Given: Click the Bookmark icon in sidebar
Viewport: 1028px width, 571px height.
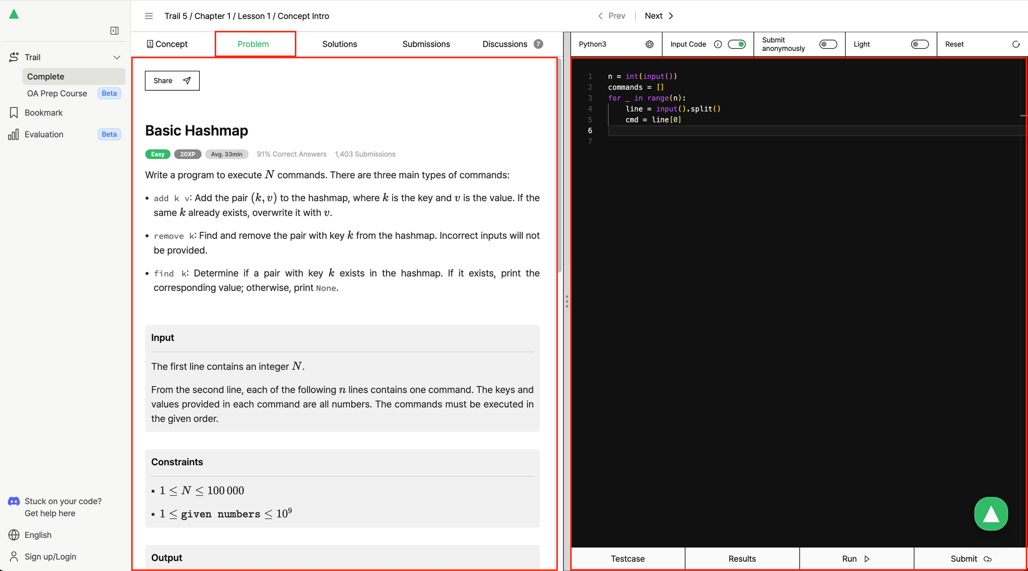Looking at the screenshot, I should click(x=14, y=113).
